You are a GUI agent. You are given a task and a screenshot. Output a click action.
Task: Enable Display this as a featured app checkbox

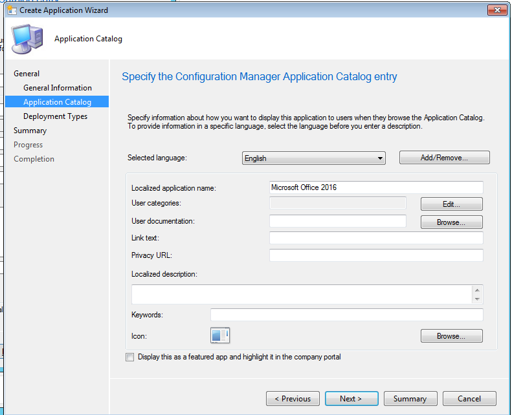tap(129, 357)
